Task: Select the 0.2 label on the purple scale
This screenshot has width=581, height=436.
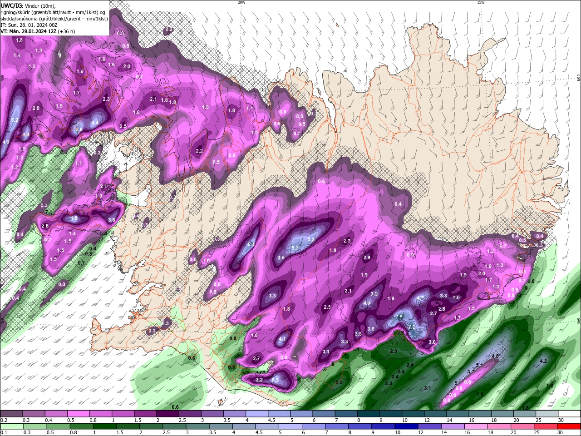Action: [4, 420]
